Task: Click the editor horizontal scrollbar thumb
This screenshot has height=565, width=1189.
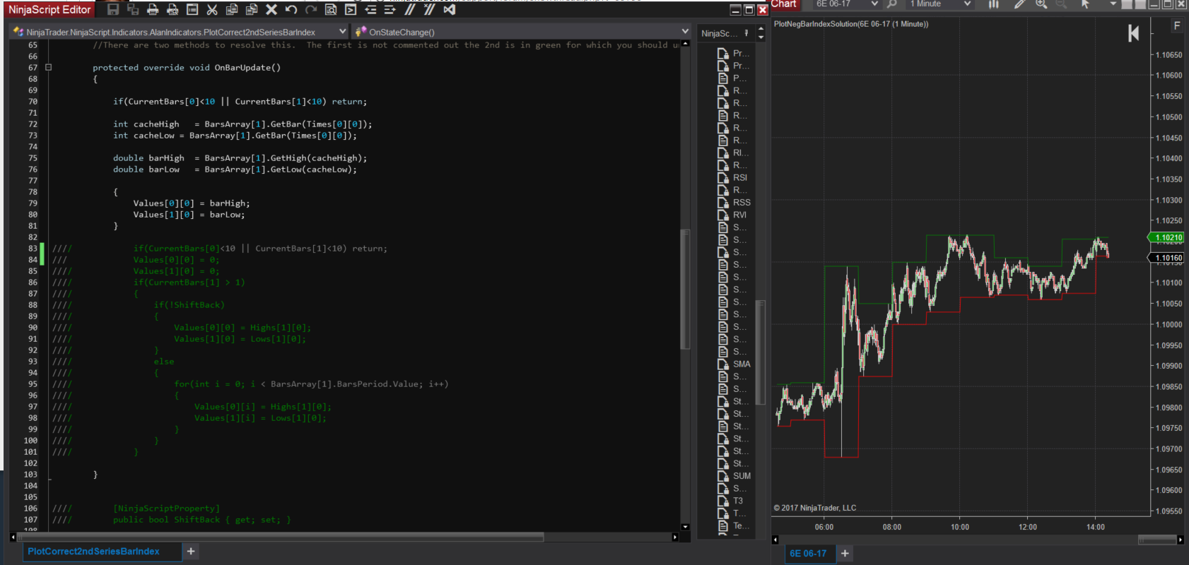Action: point(281,537)
